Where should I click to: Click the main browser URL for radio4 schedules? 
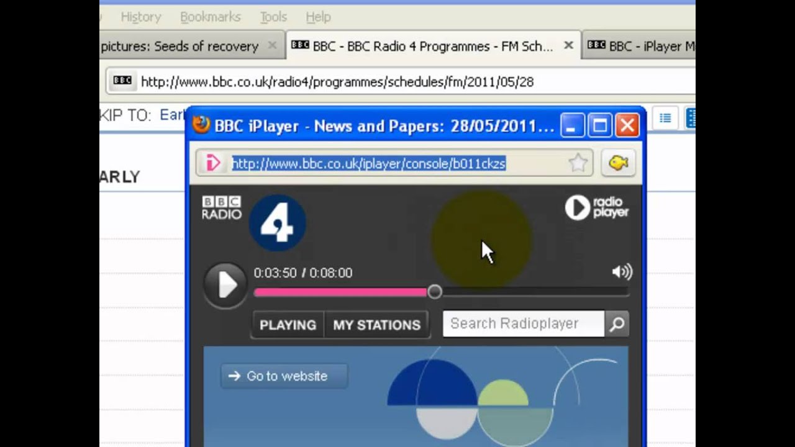(x=337, y=81)
